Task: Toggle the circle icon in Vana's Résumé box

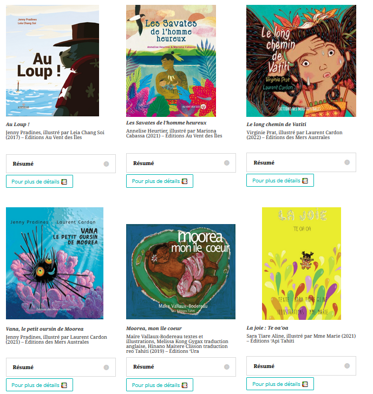Action: tap(106, 367)
